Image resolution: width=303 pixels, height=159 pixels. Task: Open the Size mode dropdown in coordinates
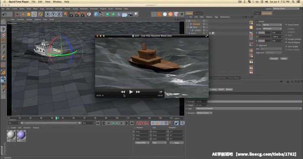(159, 143)
